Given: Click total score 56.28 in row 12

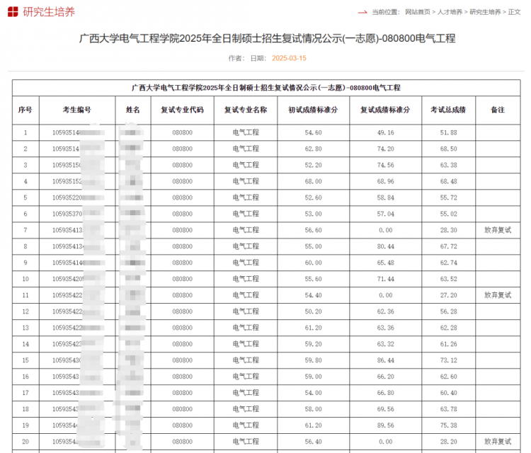Looking at the screenshot, I should (448, 311).
